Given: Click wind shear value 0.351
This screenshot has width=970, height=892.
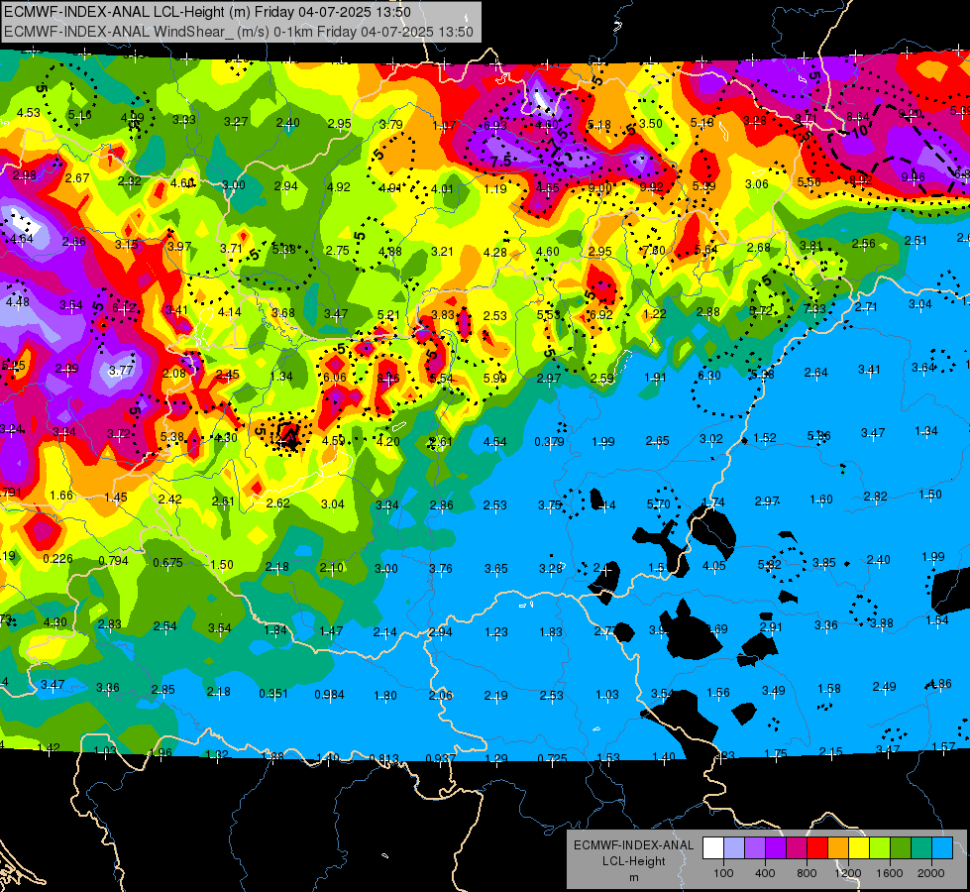Looking at the screenshot, I should pos(273,694).
